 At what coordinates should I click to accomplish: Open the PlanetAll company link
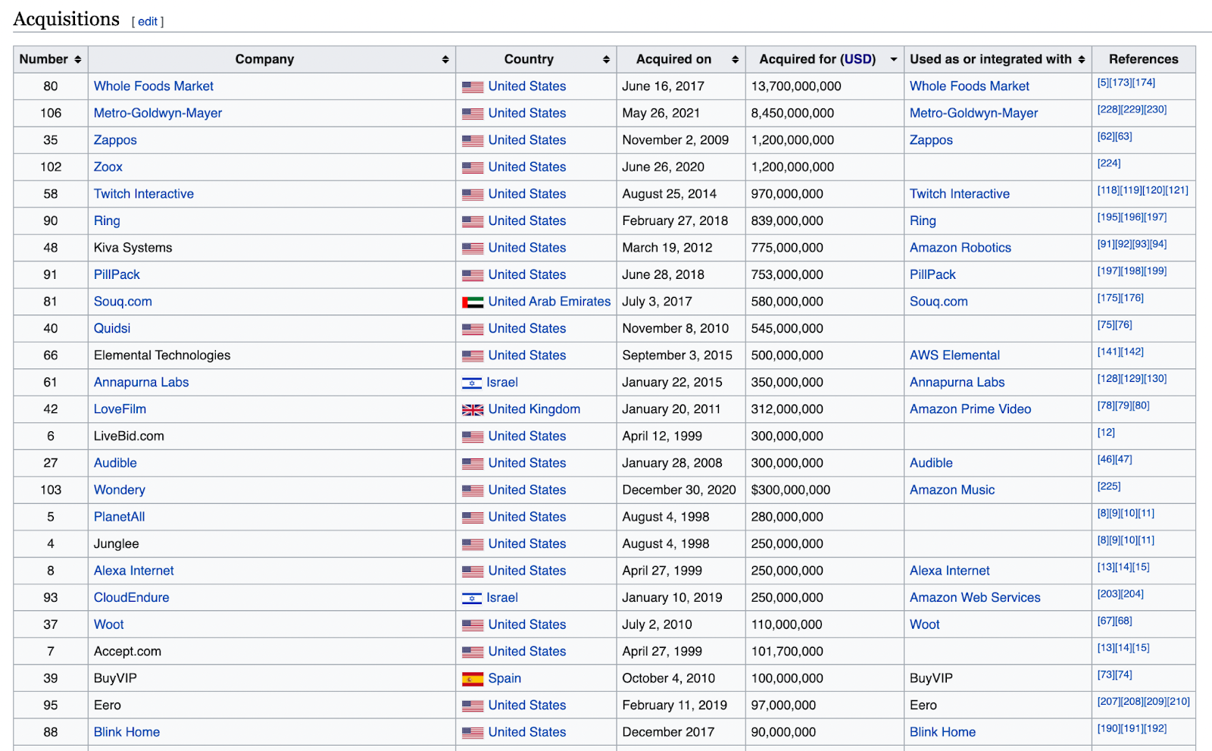[x=120, y=517]
